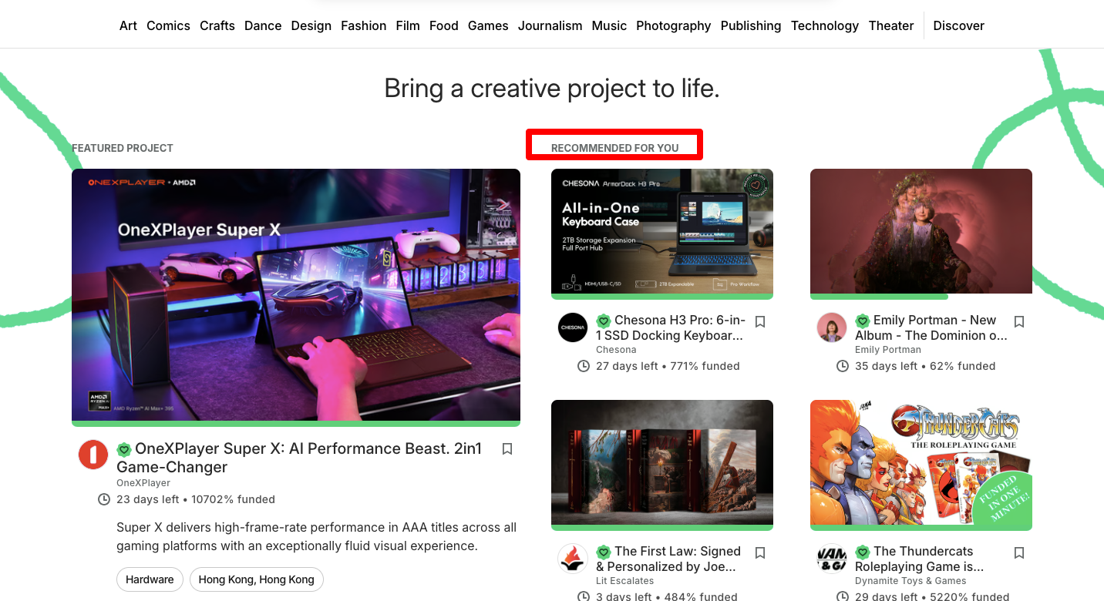Open the Games category
Viewport: 1104px width, 601px height.
point(488,25)
